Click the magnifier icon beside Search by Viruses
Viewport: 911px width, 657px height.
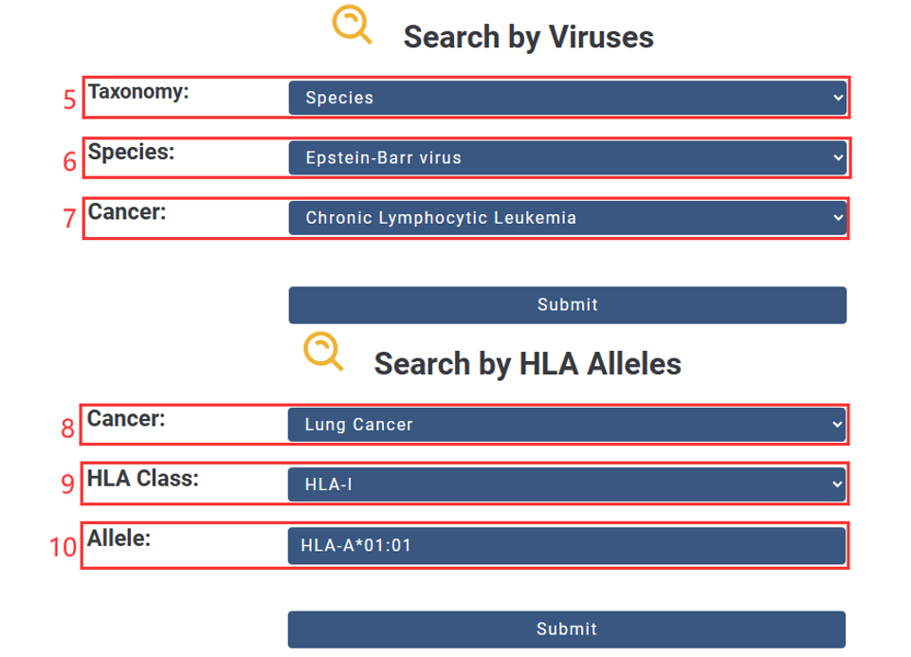(352, 25)
